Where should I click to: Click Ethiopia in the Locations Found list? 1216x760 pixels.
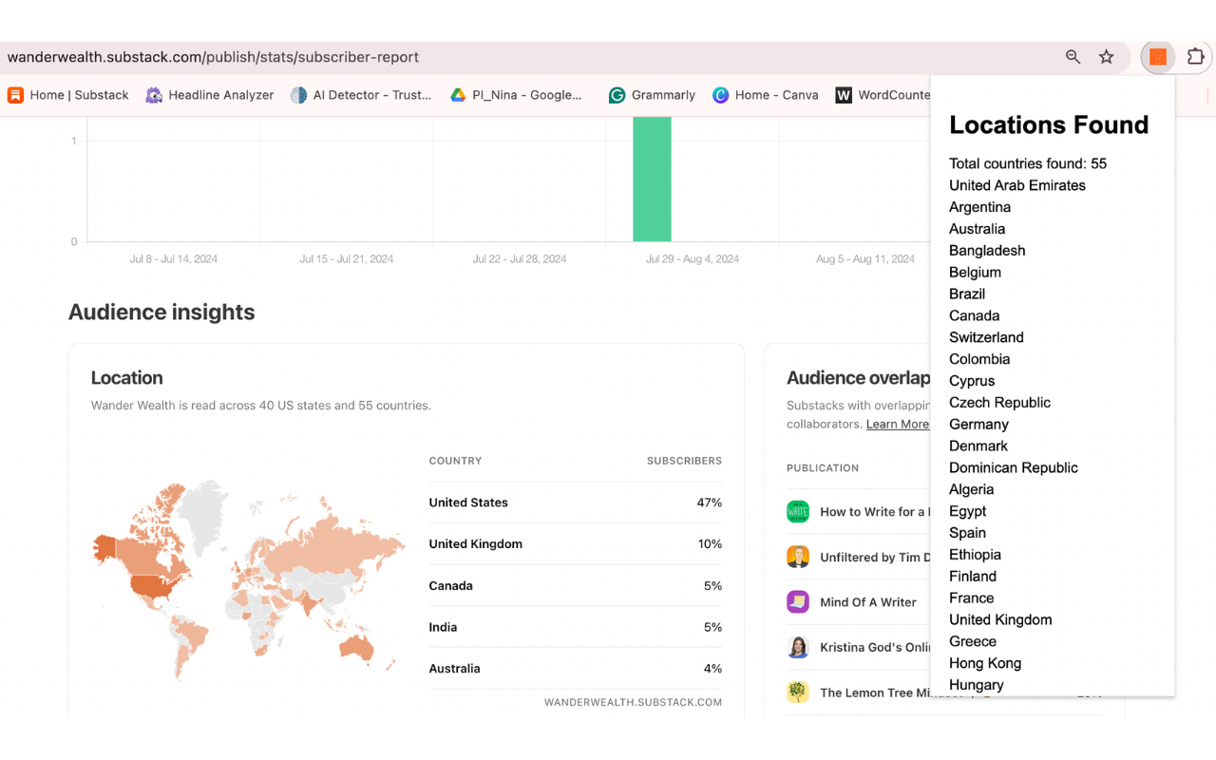[x=975, y=555]
